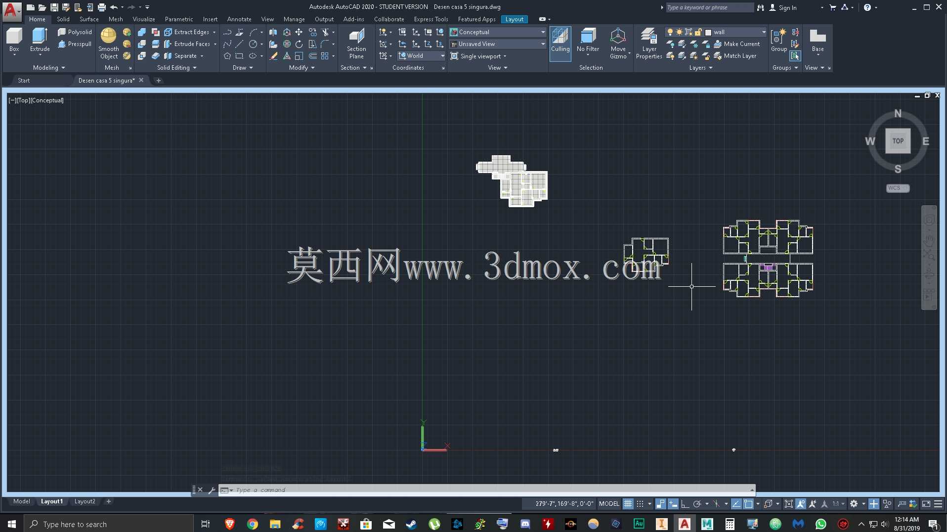Image resolution: width=947 pixels, height=532 pixels.
Task: Open the Visualize ribbon tab
Action: click(144, 19)
